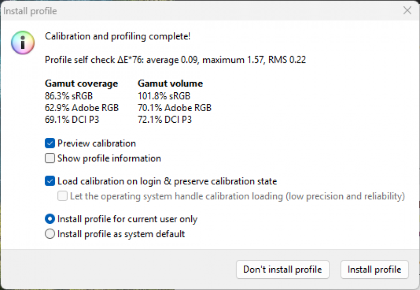Click the colorful information icon
Screen dimensions: 420x290
tap(23, 43)
